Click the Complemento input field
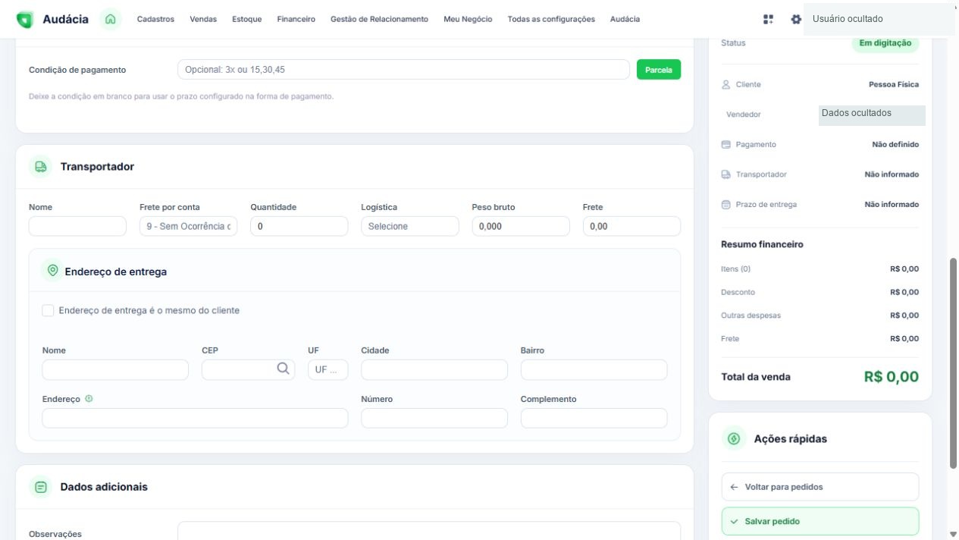 click(594, 418)
